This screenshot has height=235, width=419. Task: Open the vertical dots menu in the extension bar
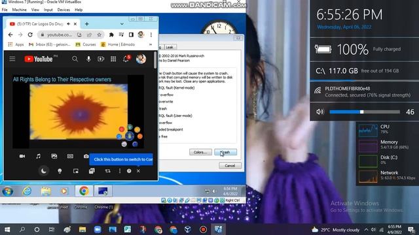coord(120,171)
